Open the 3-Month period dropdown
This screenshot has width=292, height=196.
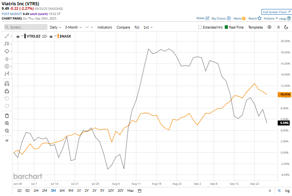pos(73,27)
